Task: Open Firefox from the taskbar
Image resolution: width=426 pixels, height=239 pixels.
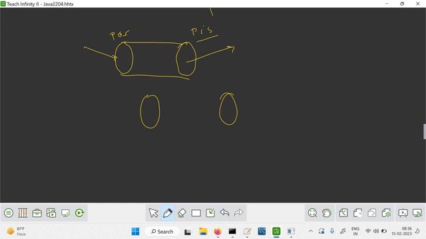Action: [218, 232]
